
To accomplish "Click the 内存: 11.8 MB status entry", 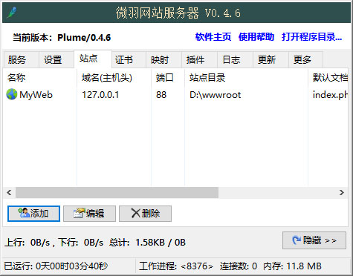I will pyautogui.click(x=292, y=266).
